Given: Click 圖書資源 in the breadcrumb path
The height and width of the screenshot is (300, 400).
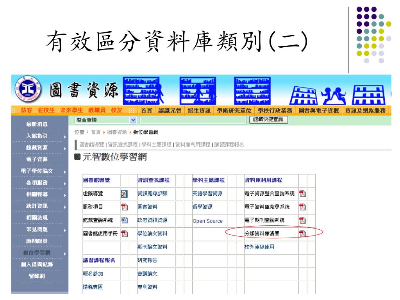Looking at the screenshot, I should (117, 132).
